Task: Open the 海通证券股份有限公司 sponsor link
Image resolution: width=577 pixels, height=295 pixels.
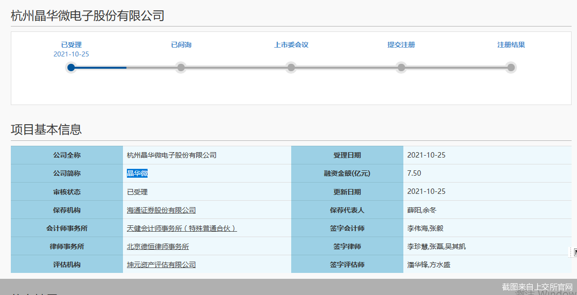Action: pyautogui.click(x=161, y=210)
